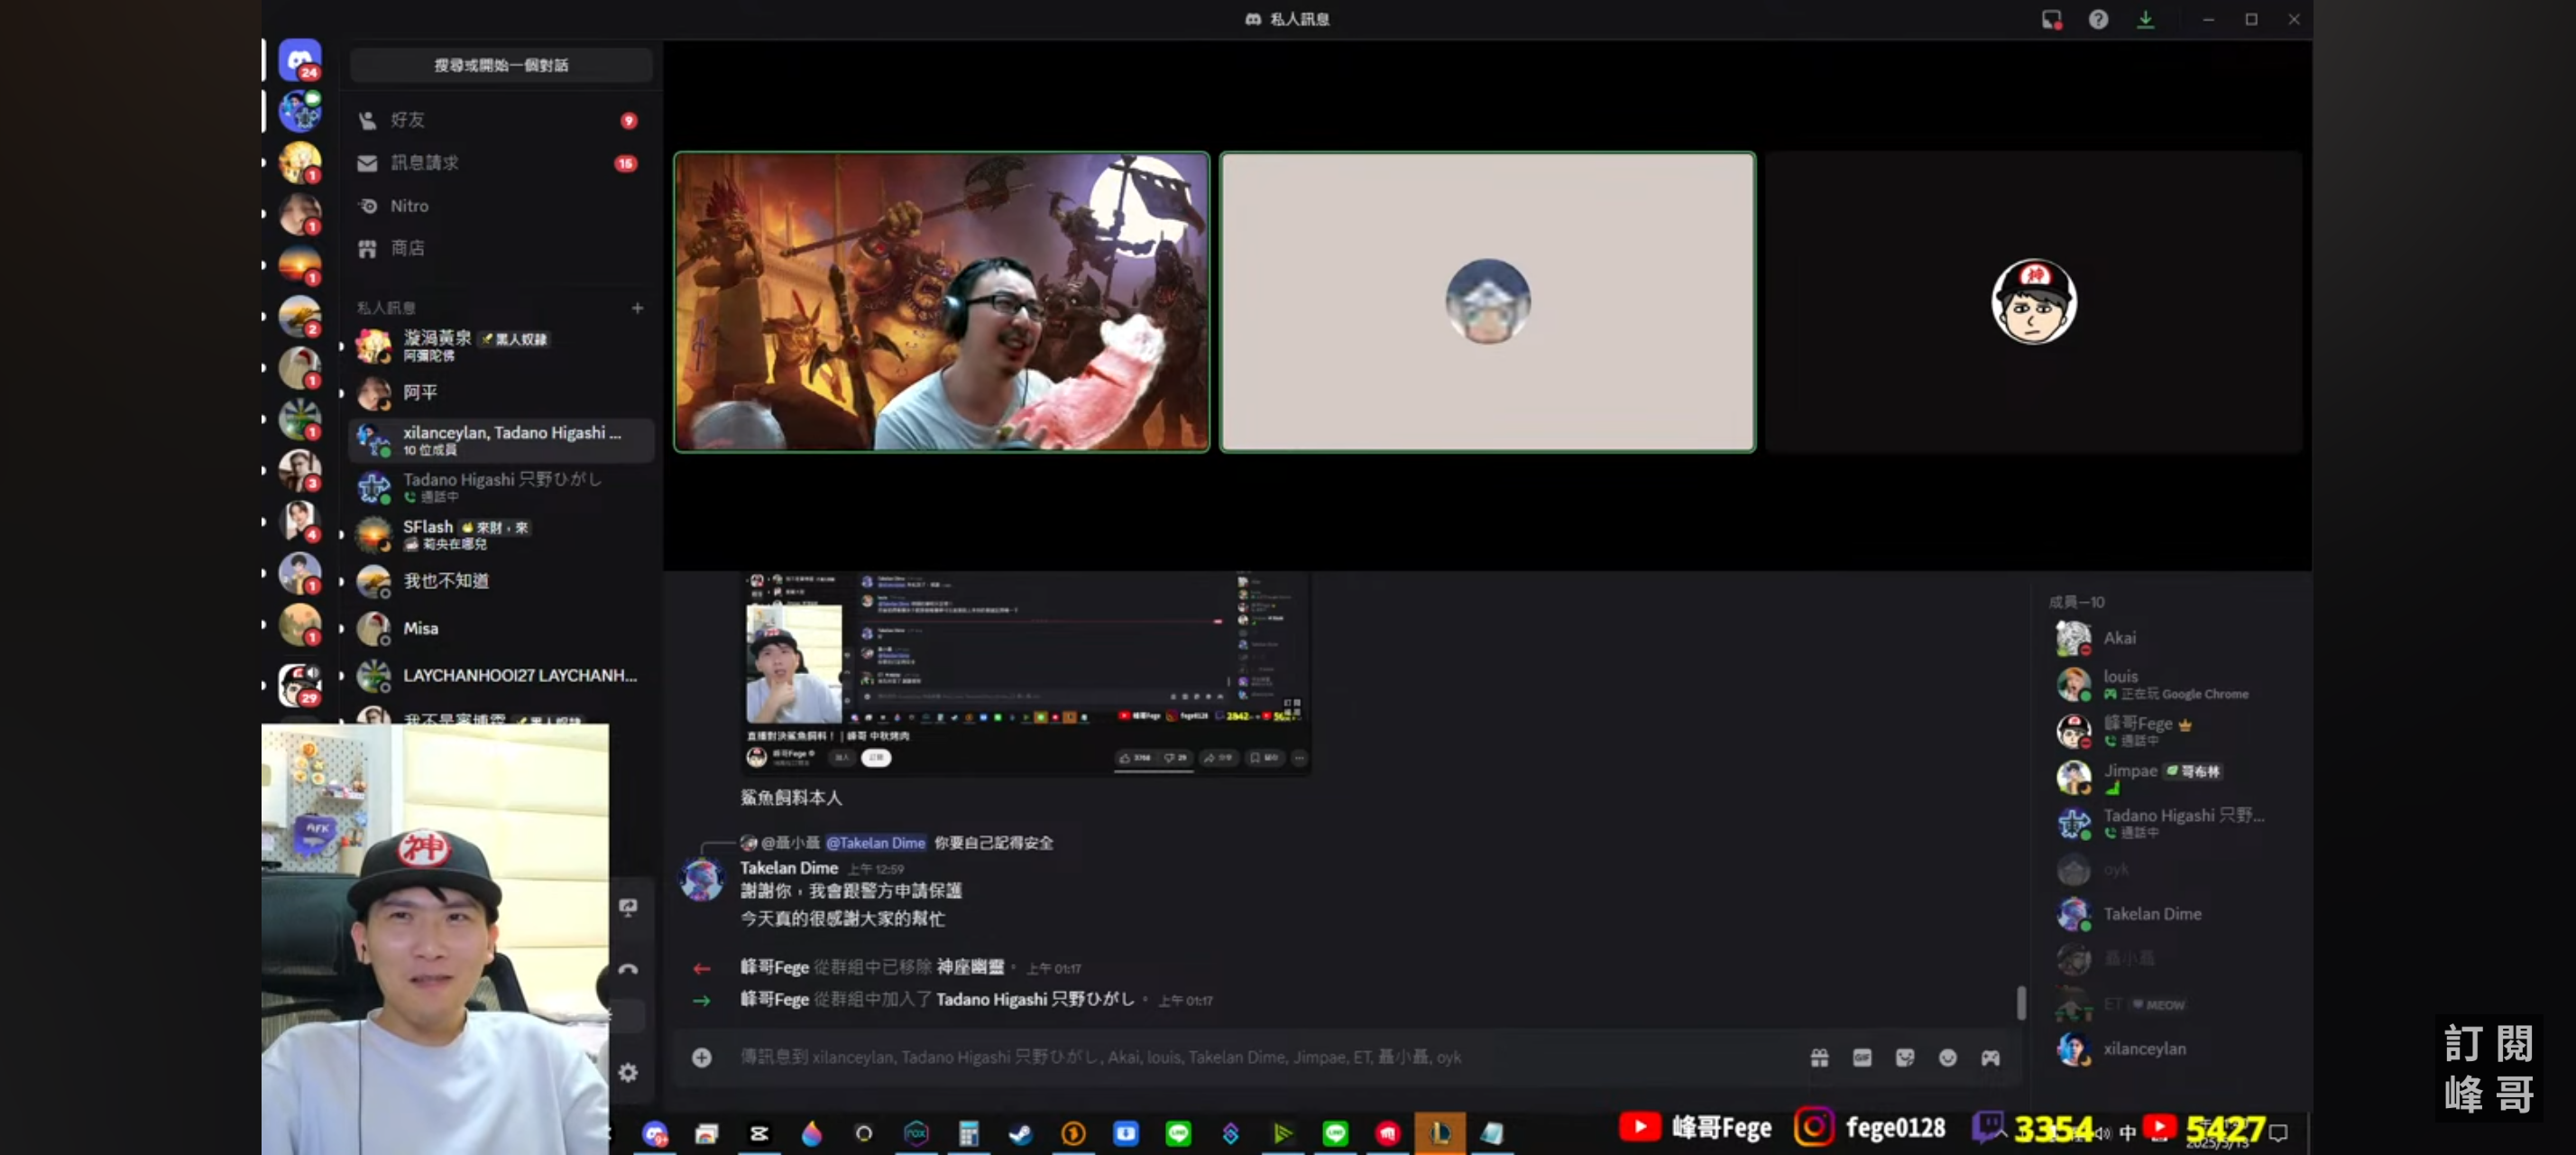Open the shared screenshot image in chat
2576x1155 pixels.
1026,673
